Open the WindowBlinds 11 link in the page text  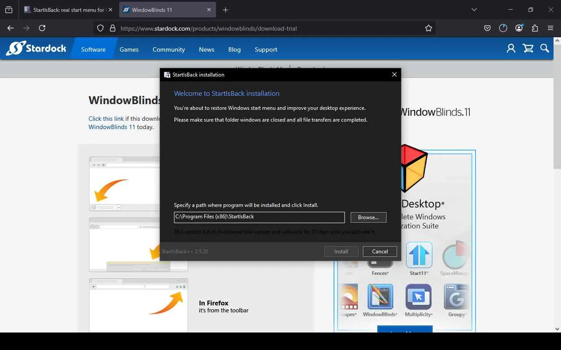[112, 127]
